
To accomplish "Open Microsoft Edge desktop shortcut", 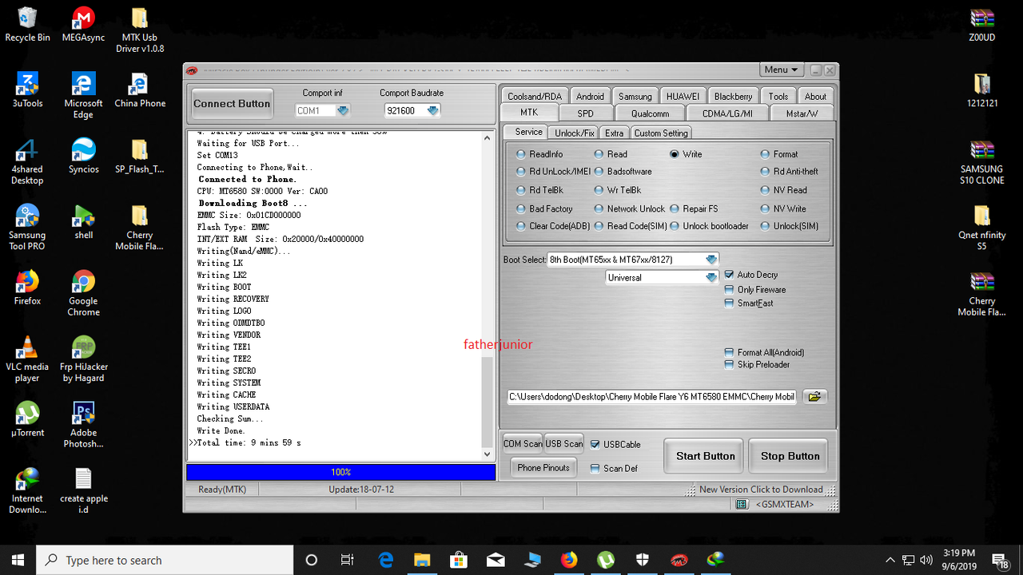I will 84,95.
